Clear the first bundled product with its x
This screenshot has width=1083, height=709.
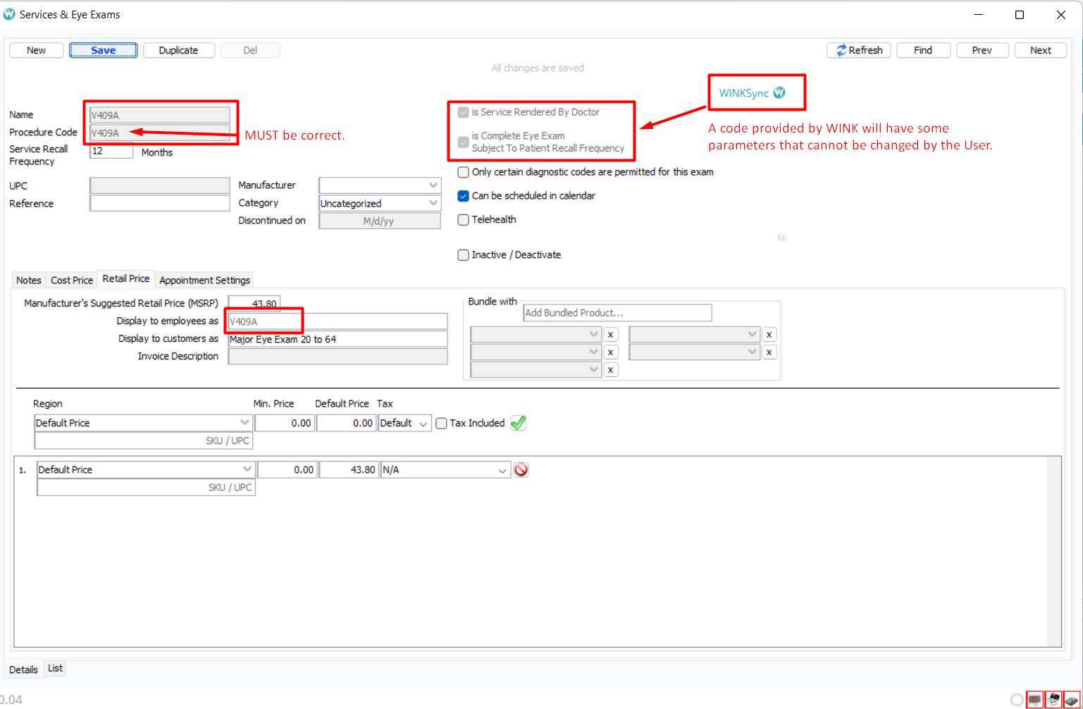click(x=610, y=335)
